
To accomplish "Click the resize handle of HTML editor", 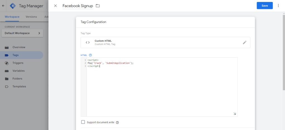I will tap(235, 114).
